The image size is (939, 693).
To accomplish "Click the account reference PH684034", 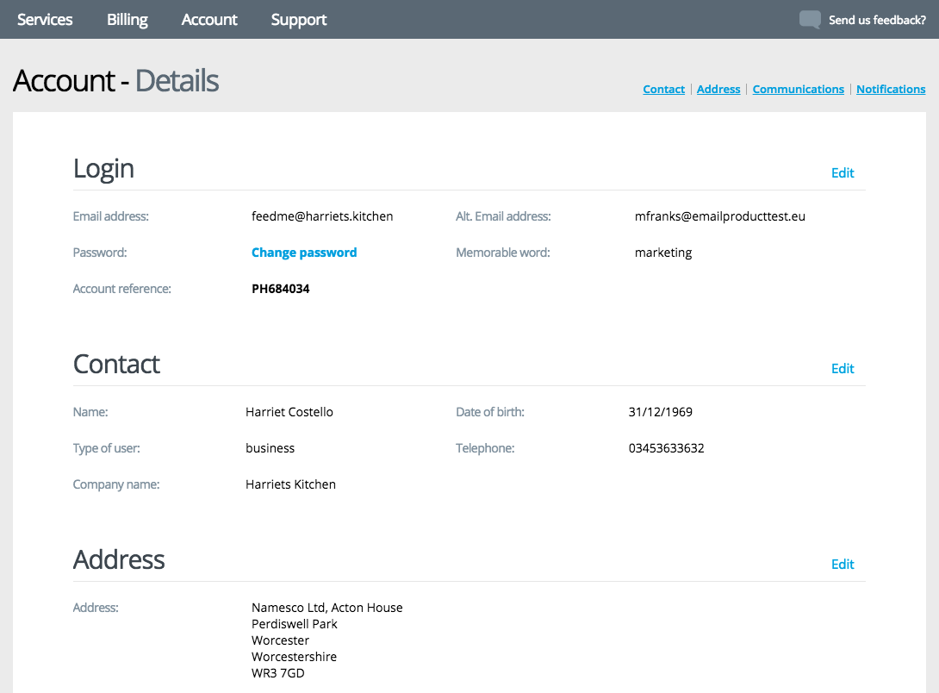I will click(280, 289).
